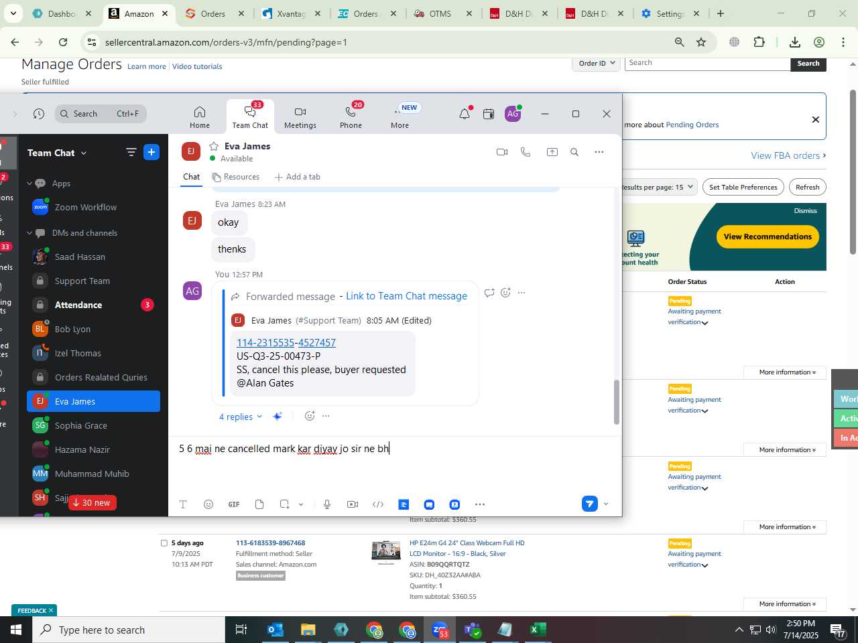Screen dimensions: 858x643
Task: Select order 113-6183539-8967468 checkbox
Action: point(164,543)
